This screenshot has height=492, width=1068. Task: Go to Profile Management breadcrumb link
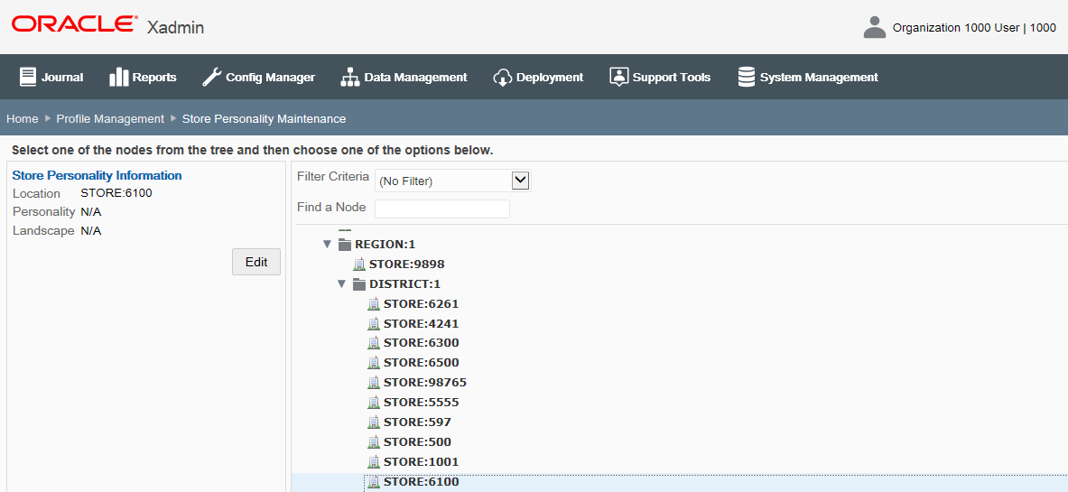point(110,118)
